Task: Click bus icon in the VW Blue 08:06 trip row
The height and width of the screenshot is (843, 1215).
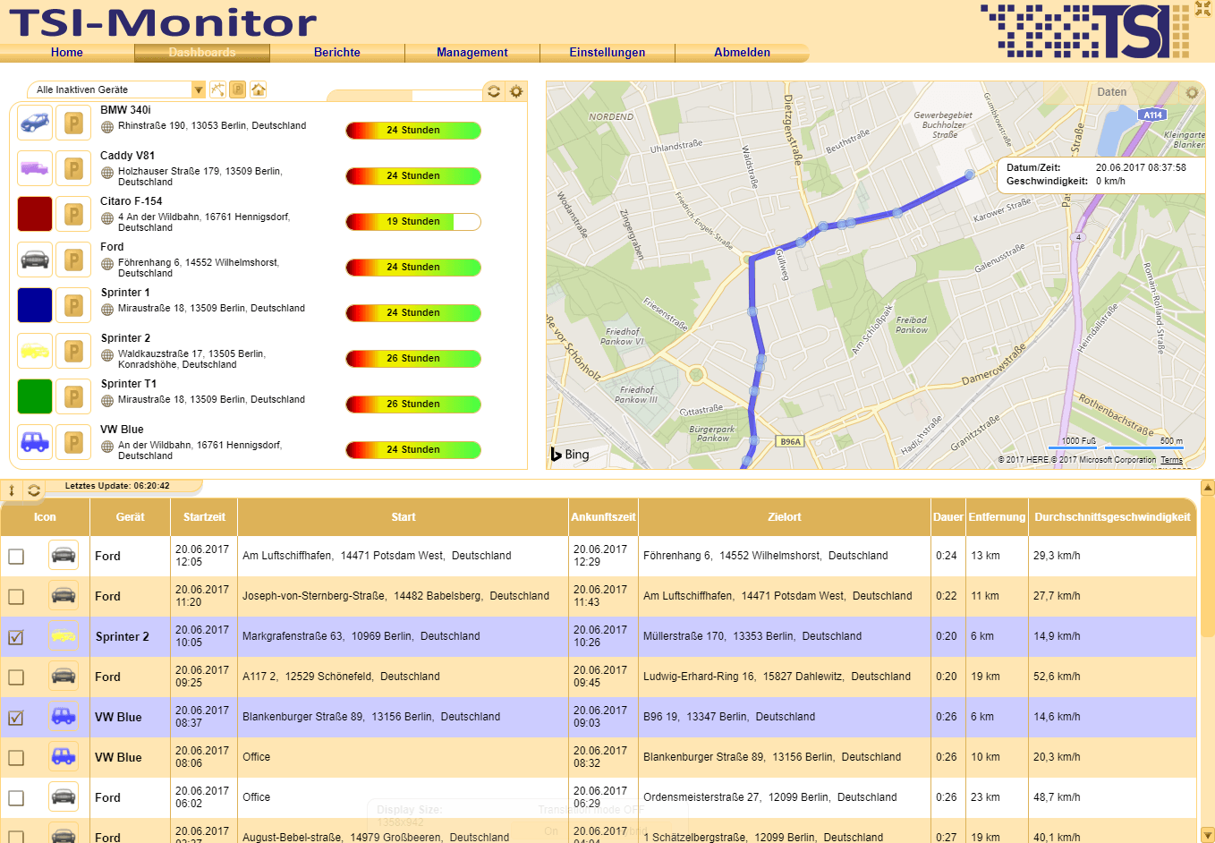Action: click(63, 757)
